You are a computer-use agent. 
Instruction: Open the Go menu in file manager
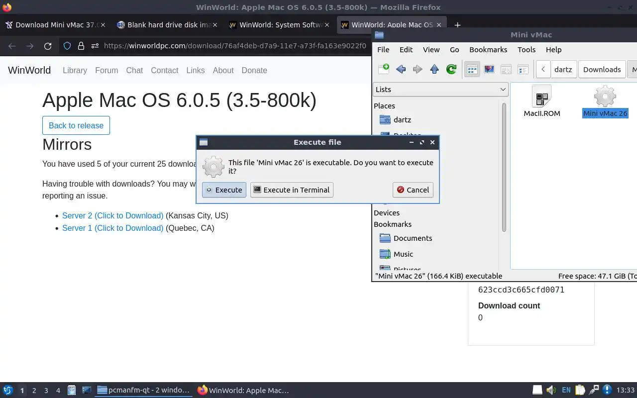tap(454, 49)
